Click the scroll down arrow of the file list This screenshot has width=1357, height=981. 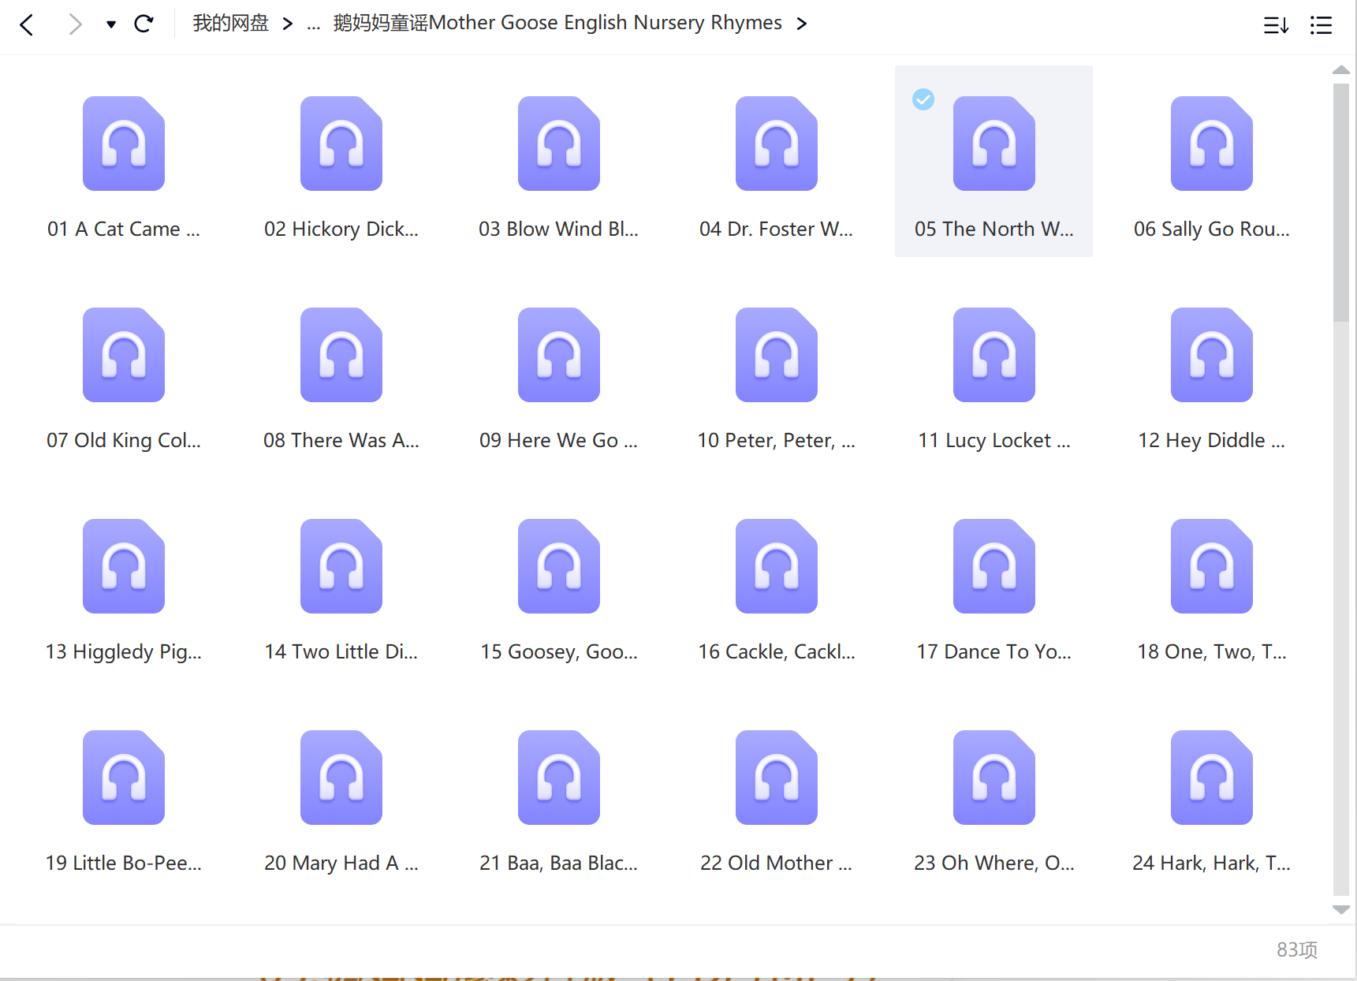1340,910
